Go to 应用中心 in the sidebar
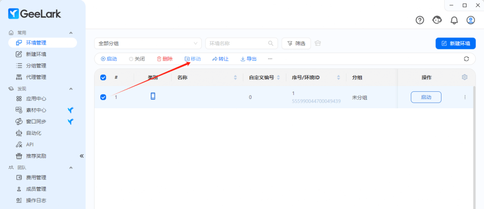Viewport: 484px width, 209px height. 36,99
